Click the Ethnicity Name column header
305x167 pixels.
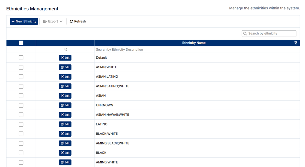194,43
